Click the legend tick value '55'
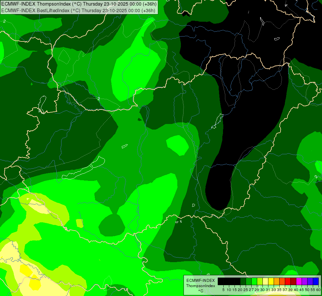This screenshot has width=322, height=296. click(313, 290)
